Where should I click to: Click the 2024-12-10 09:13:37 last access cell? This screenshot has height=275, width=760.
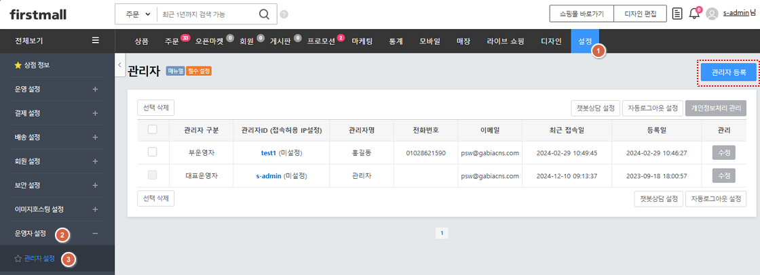pos(567,175)
